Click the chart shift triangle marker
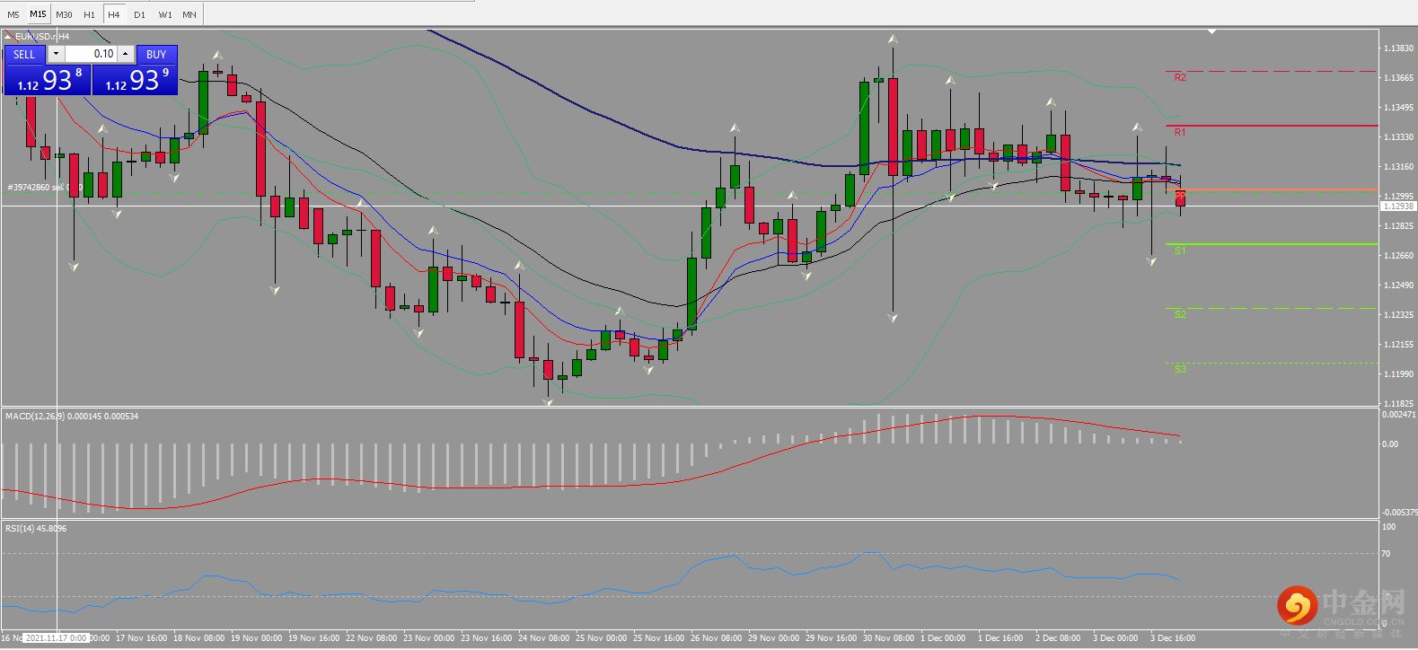The width and height of the screenshot is (1418, 650). click(x=1211, y=31)
